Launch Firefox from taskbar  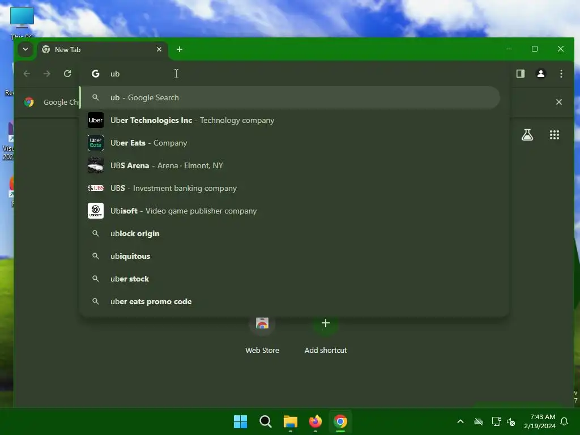point(315,421)
